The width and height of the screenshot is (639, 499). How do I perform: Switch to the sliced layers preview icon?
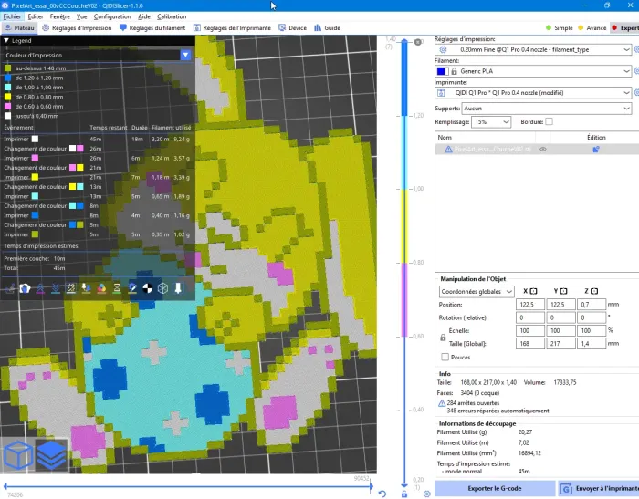click(51, 455)
